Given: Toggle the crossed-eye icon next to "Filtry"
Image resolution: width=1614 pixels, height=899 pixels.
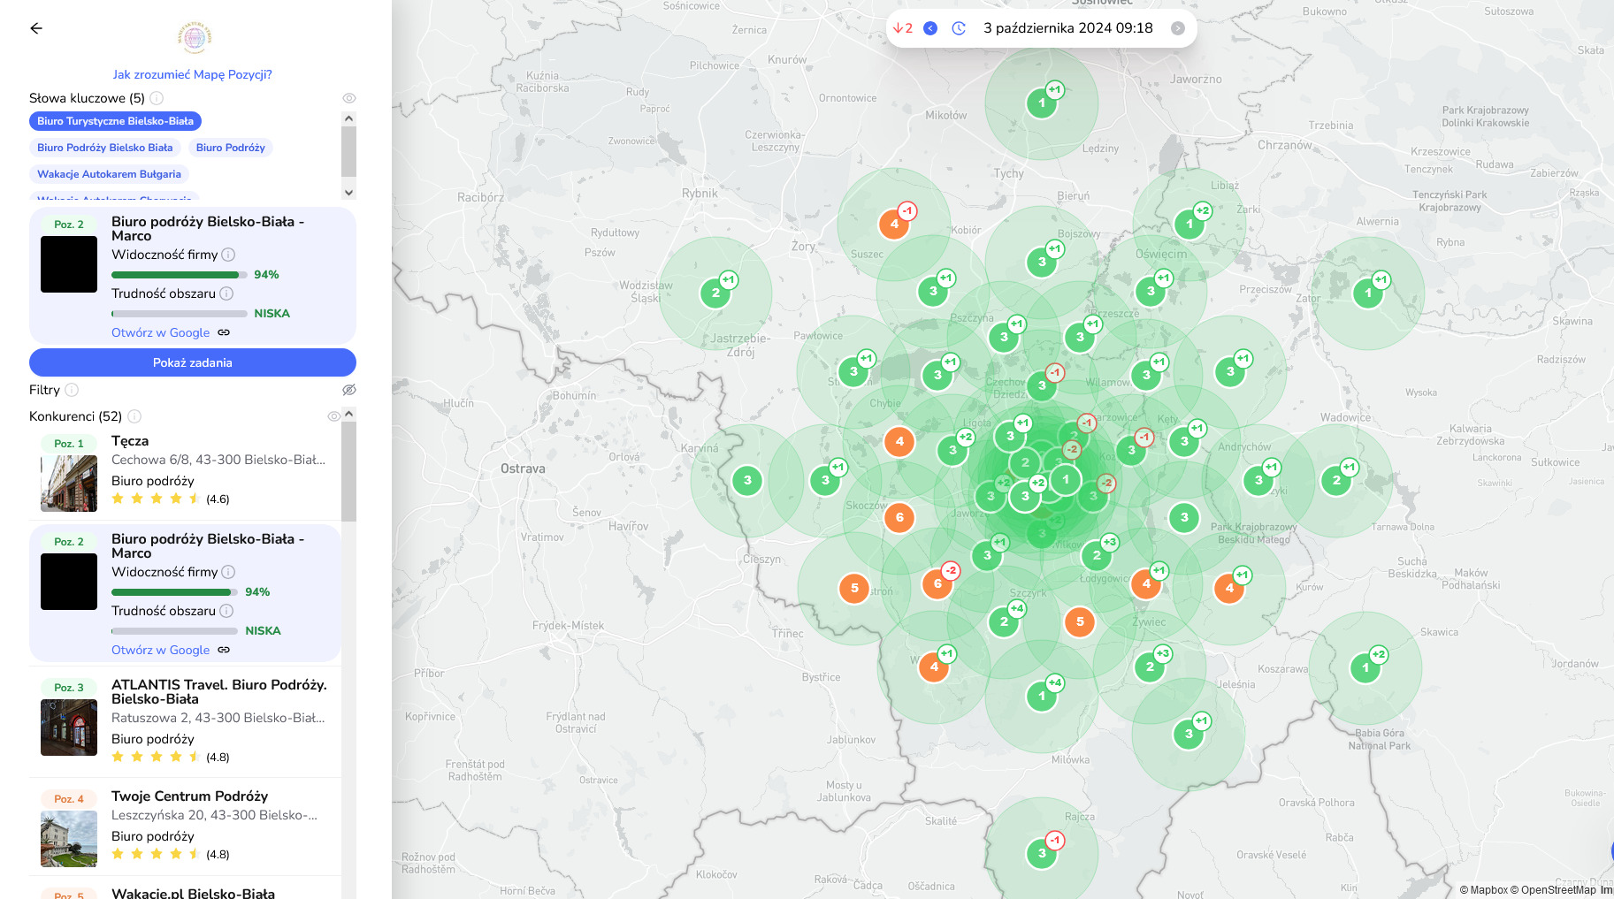Looking at the screenshot, I should (349, 389).
